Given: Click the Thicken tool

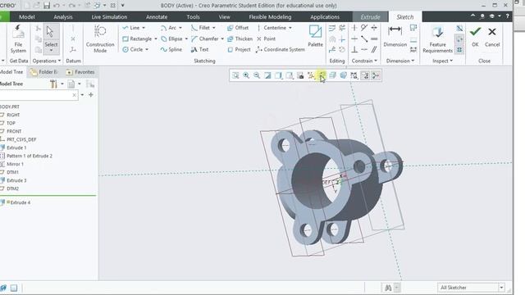Looking at the screenshot, I should click(x=240, y=39).
